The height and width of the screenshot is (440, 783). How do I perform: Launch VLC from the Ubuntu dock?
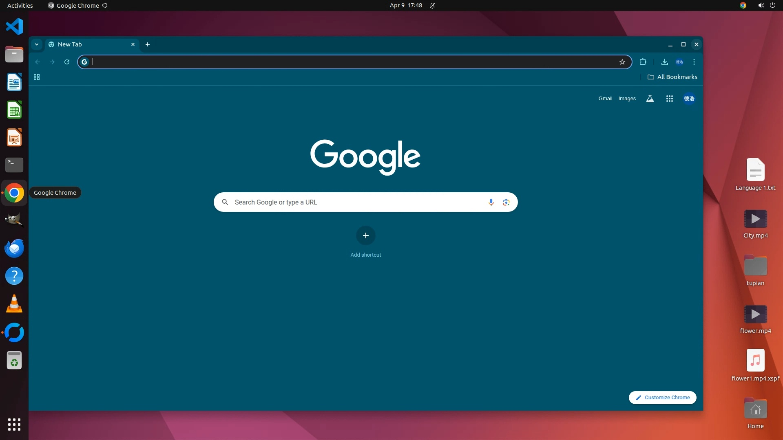[x=14, y=304]
